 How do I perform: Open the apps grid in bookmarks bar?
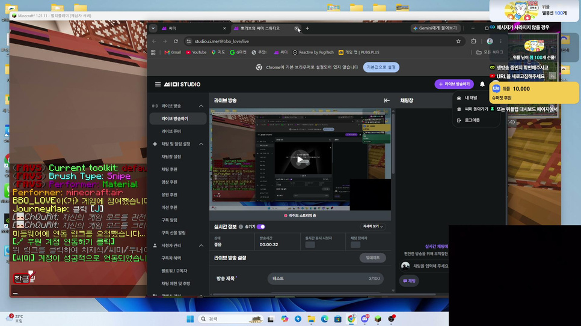153,53
